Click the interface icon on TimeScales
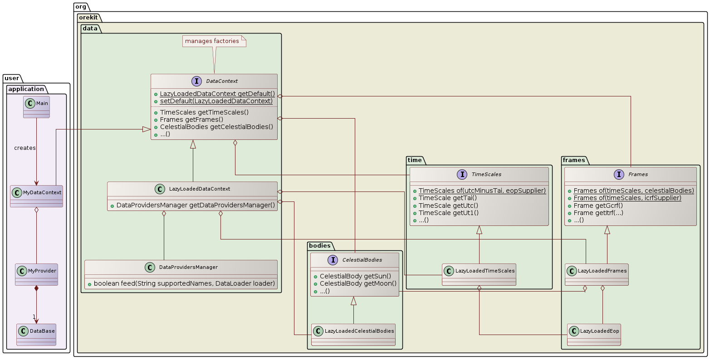The width and height of the screenshot is (710, 359). 462,174
